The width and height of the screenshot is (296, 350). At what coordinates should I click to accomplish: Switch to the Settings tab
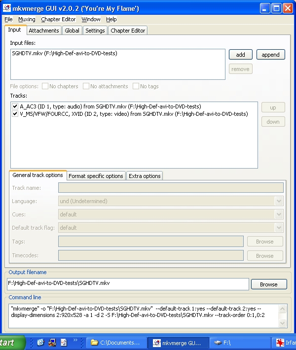pyautogui.click(x=95, y=31)
